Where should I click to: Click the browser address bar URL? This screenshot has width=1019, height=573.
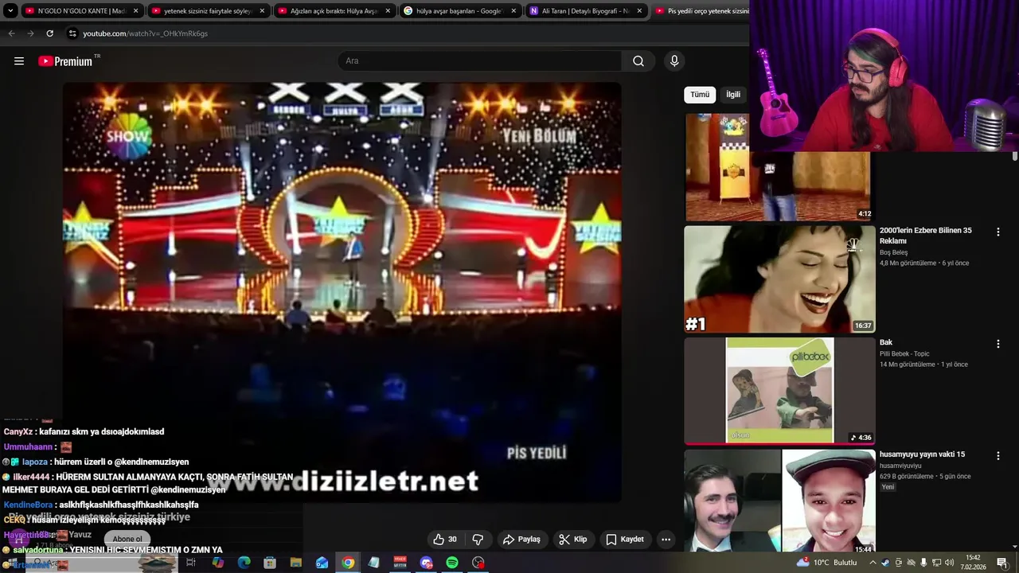click(146, 33)
